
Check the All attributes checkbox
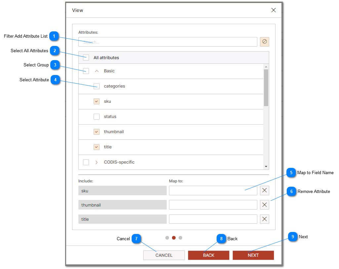(x=86, y=57)
